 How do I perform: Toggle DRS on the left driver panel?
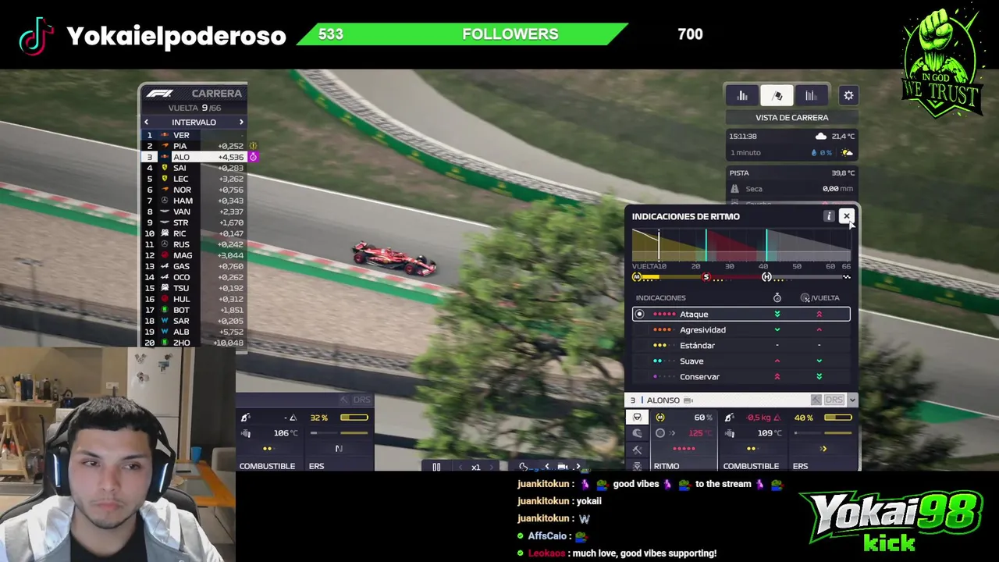[x=361, y=400]
